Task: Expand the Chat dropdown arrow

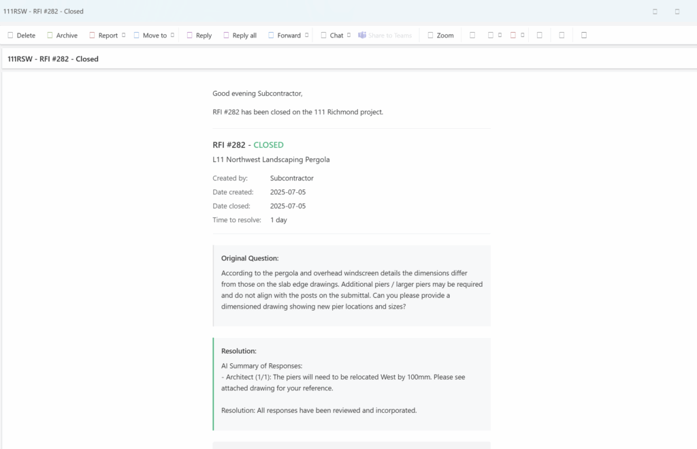Action: point(349,35)
